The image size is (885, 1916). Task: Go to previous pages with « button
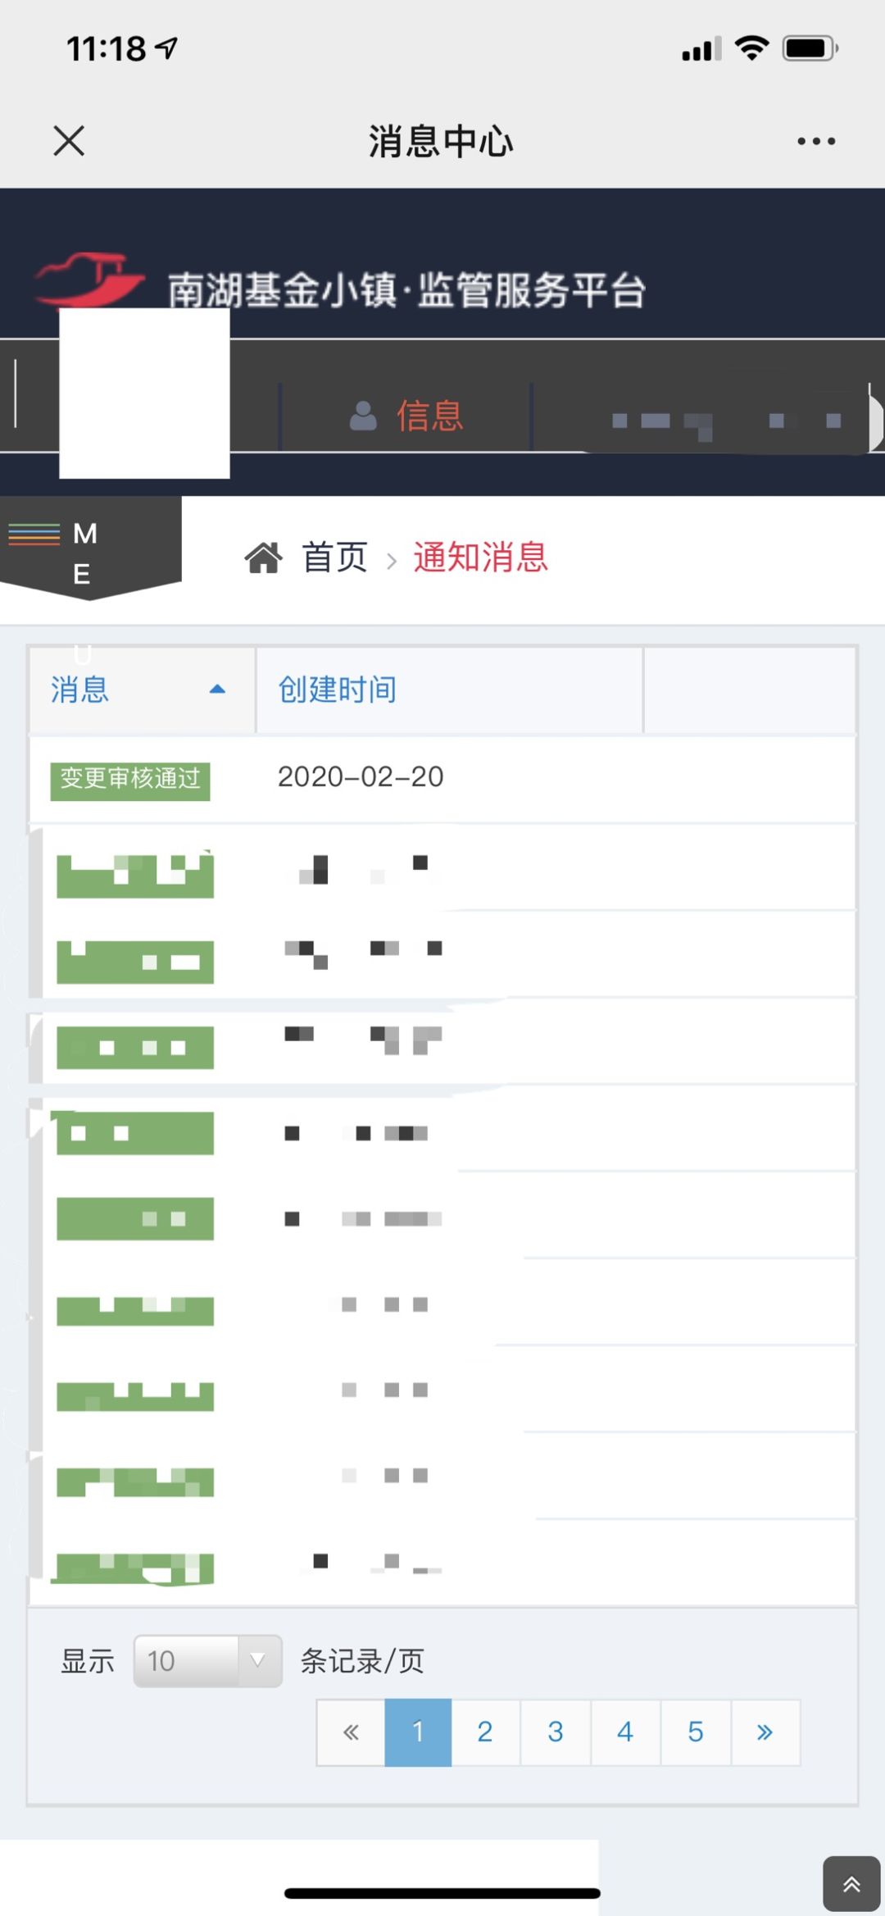351,1732
